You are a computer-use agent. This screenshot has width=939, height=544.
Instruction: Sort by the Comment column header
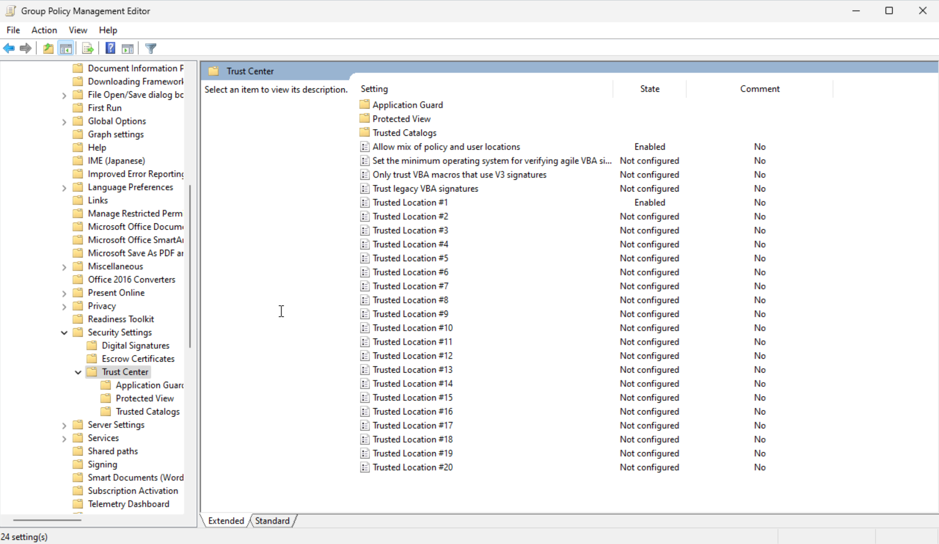(760, 89)
